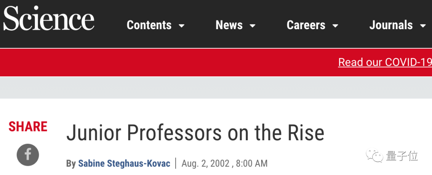Click the word 'By' in the byline
The height and width of the screenshot is (175, 432).
point(70,163)
